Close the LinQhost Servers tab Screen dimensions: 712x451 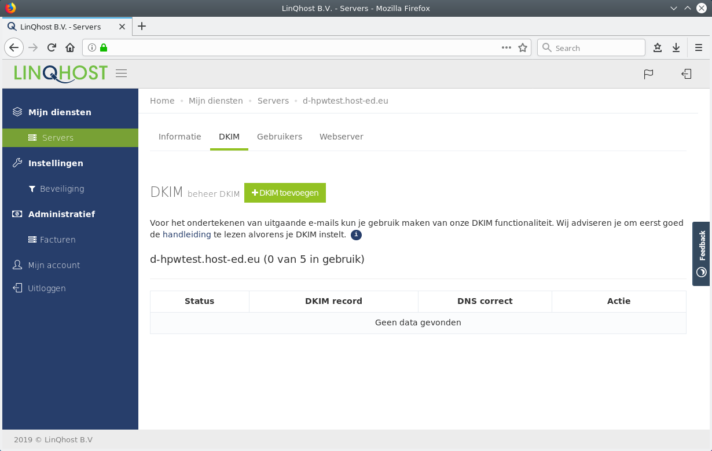click(122, 27)
